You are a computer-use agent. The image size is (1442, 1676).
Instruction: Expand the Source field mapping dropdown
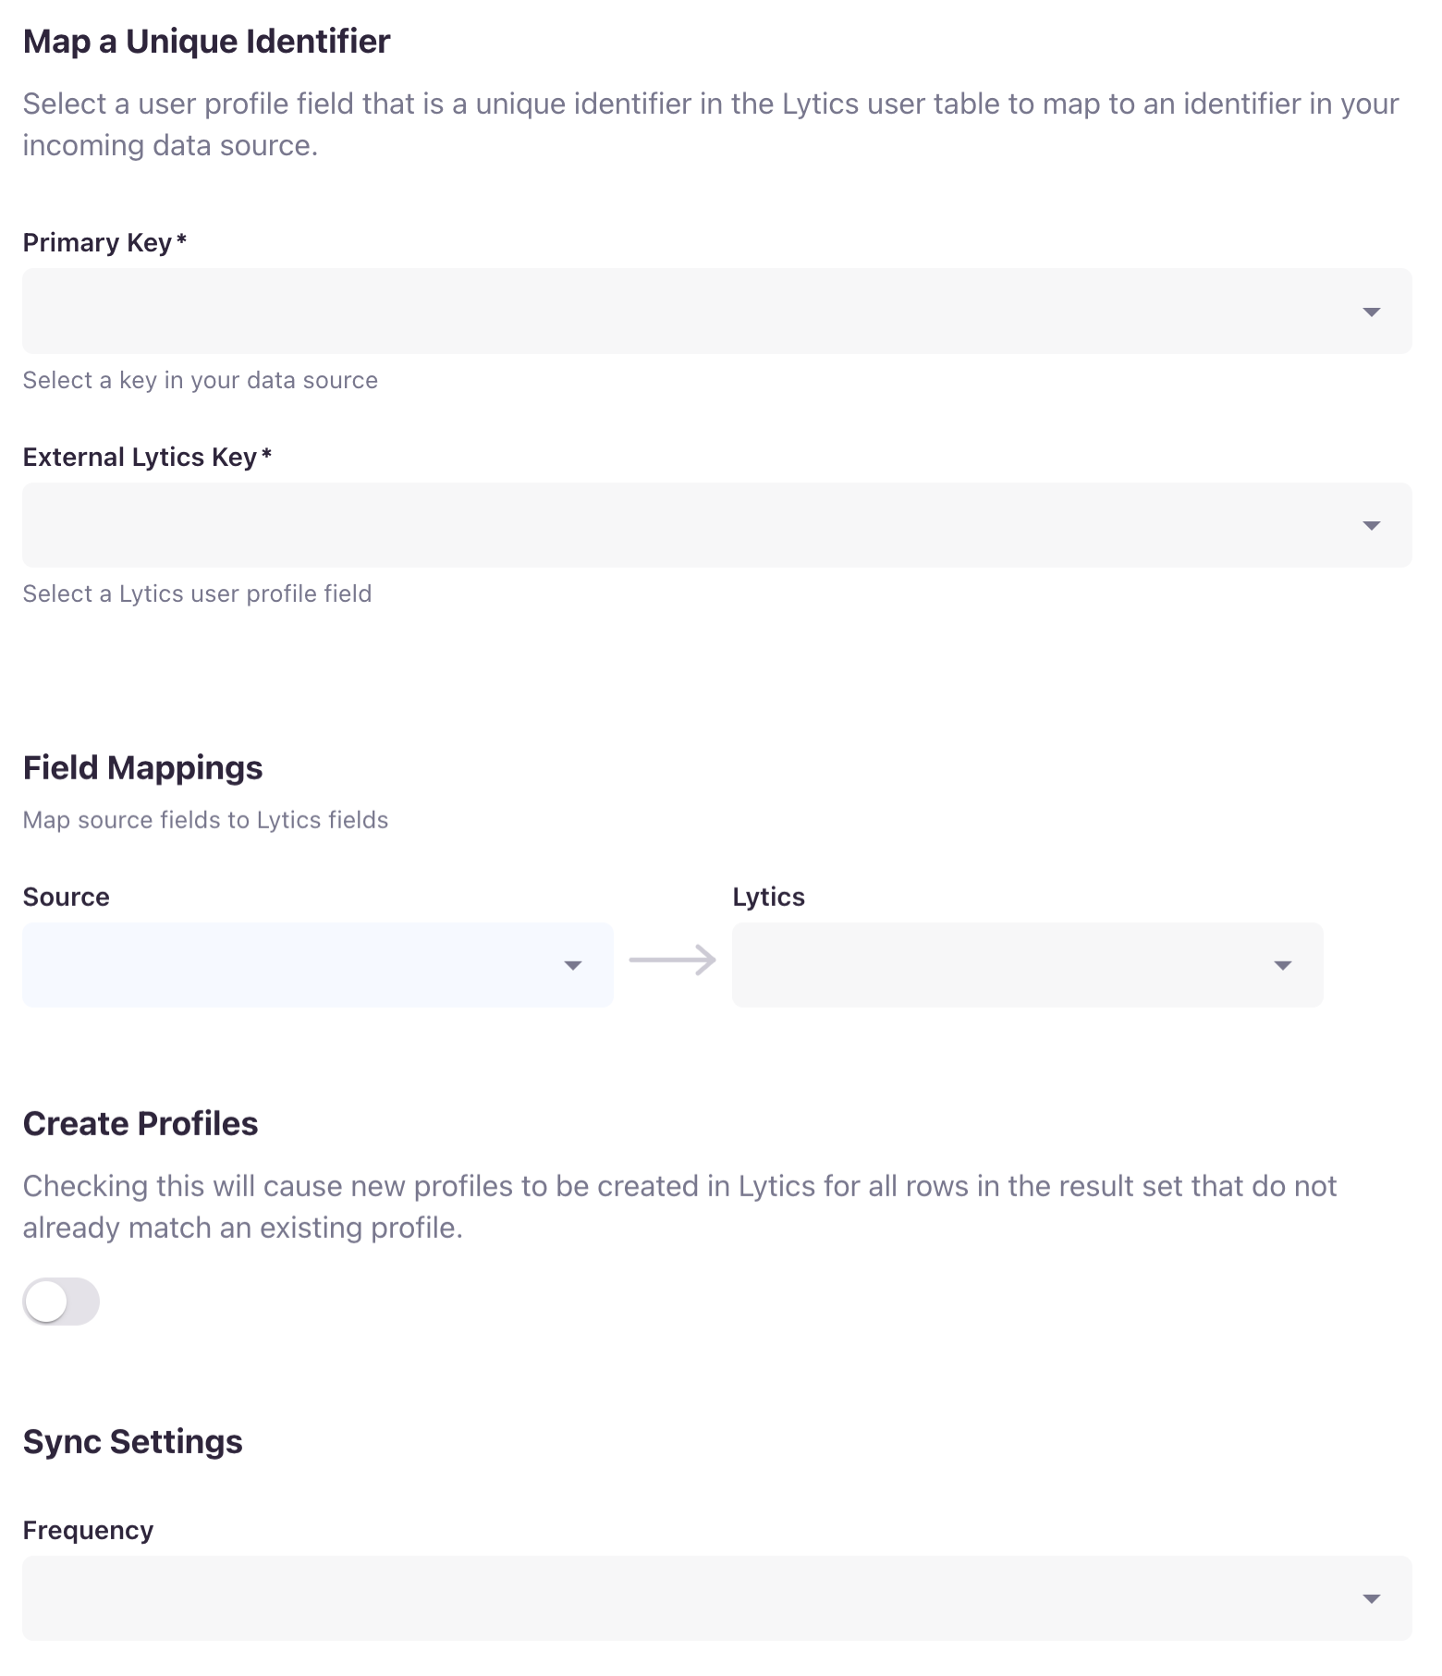point(296,965)
